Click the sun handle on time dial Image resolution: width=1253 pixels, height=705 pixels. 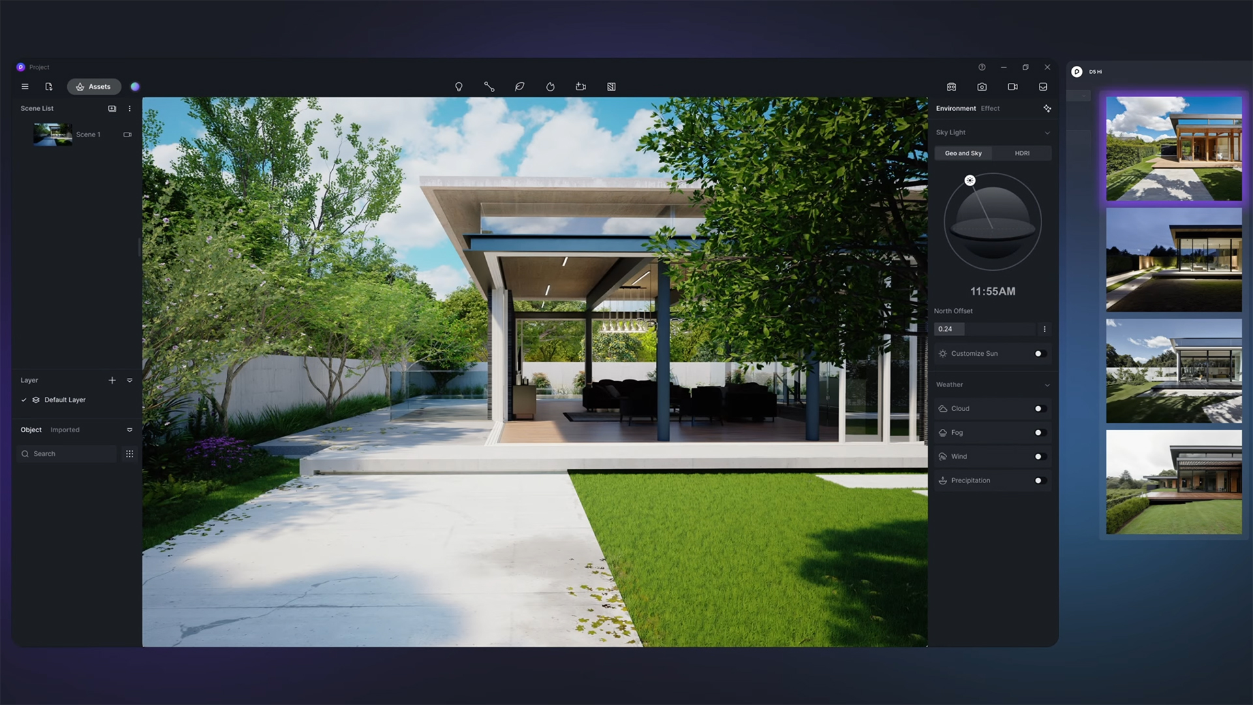[x=970, y=181]
